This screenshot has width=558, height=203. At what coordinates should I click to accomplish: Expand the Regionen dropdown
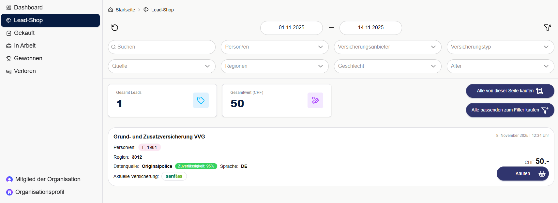[274, 66]
